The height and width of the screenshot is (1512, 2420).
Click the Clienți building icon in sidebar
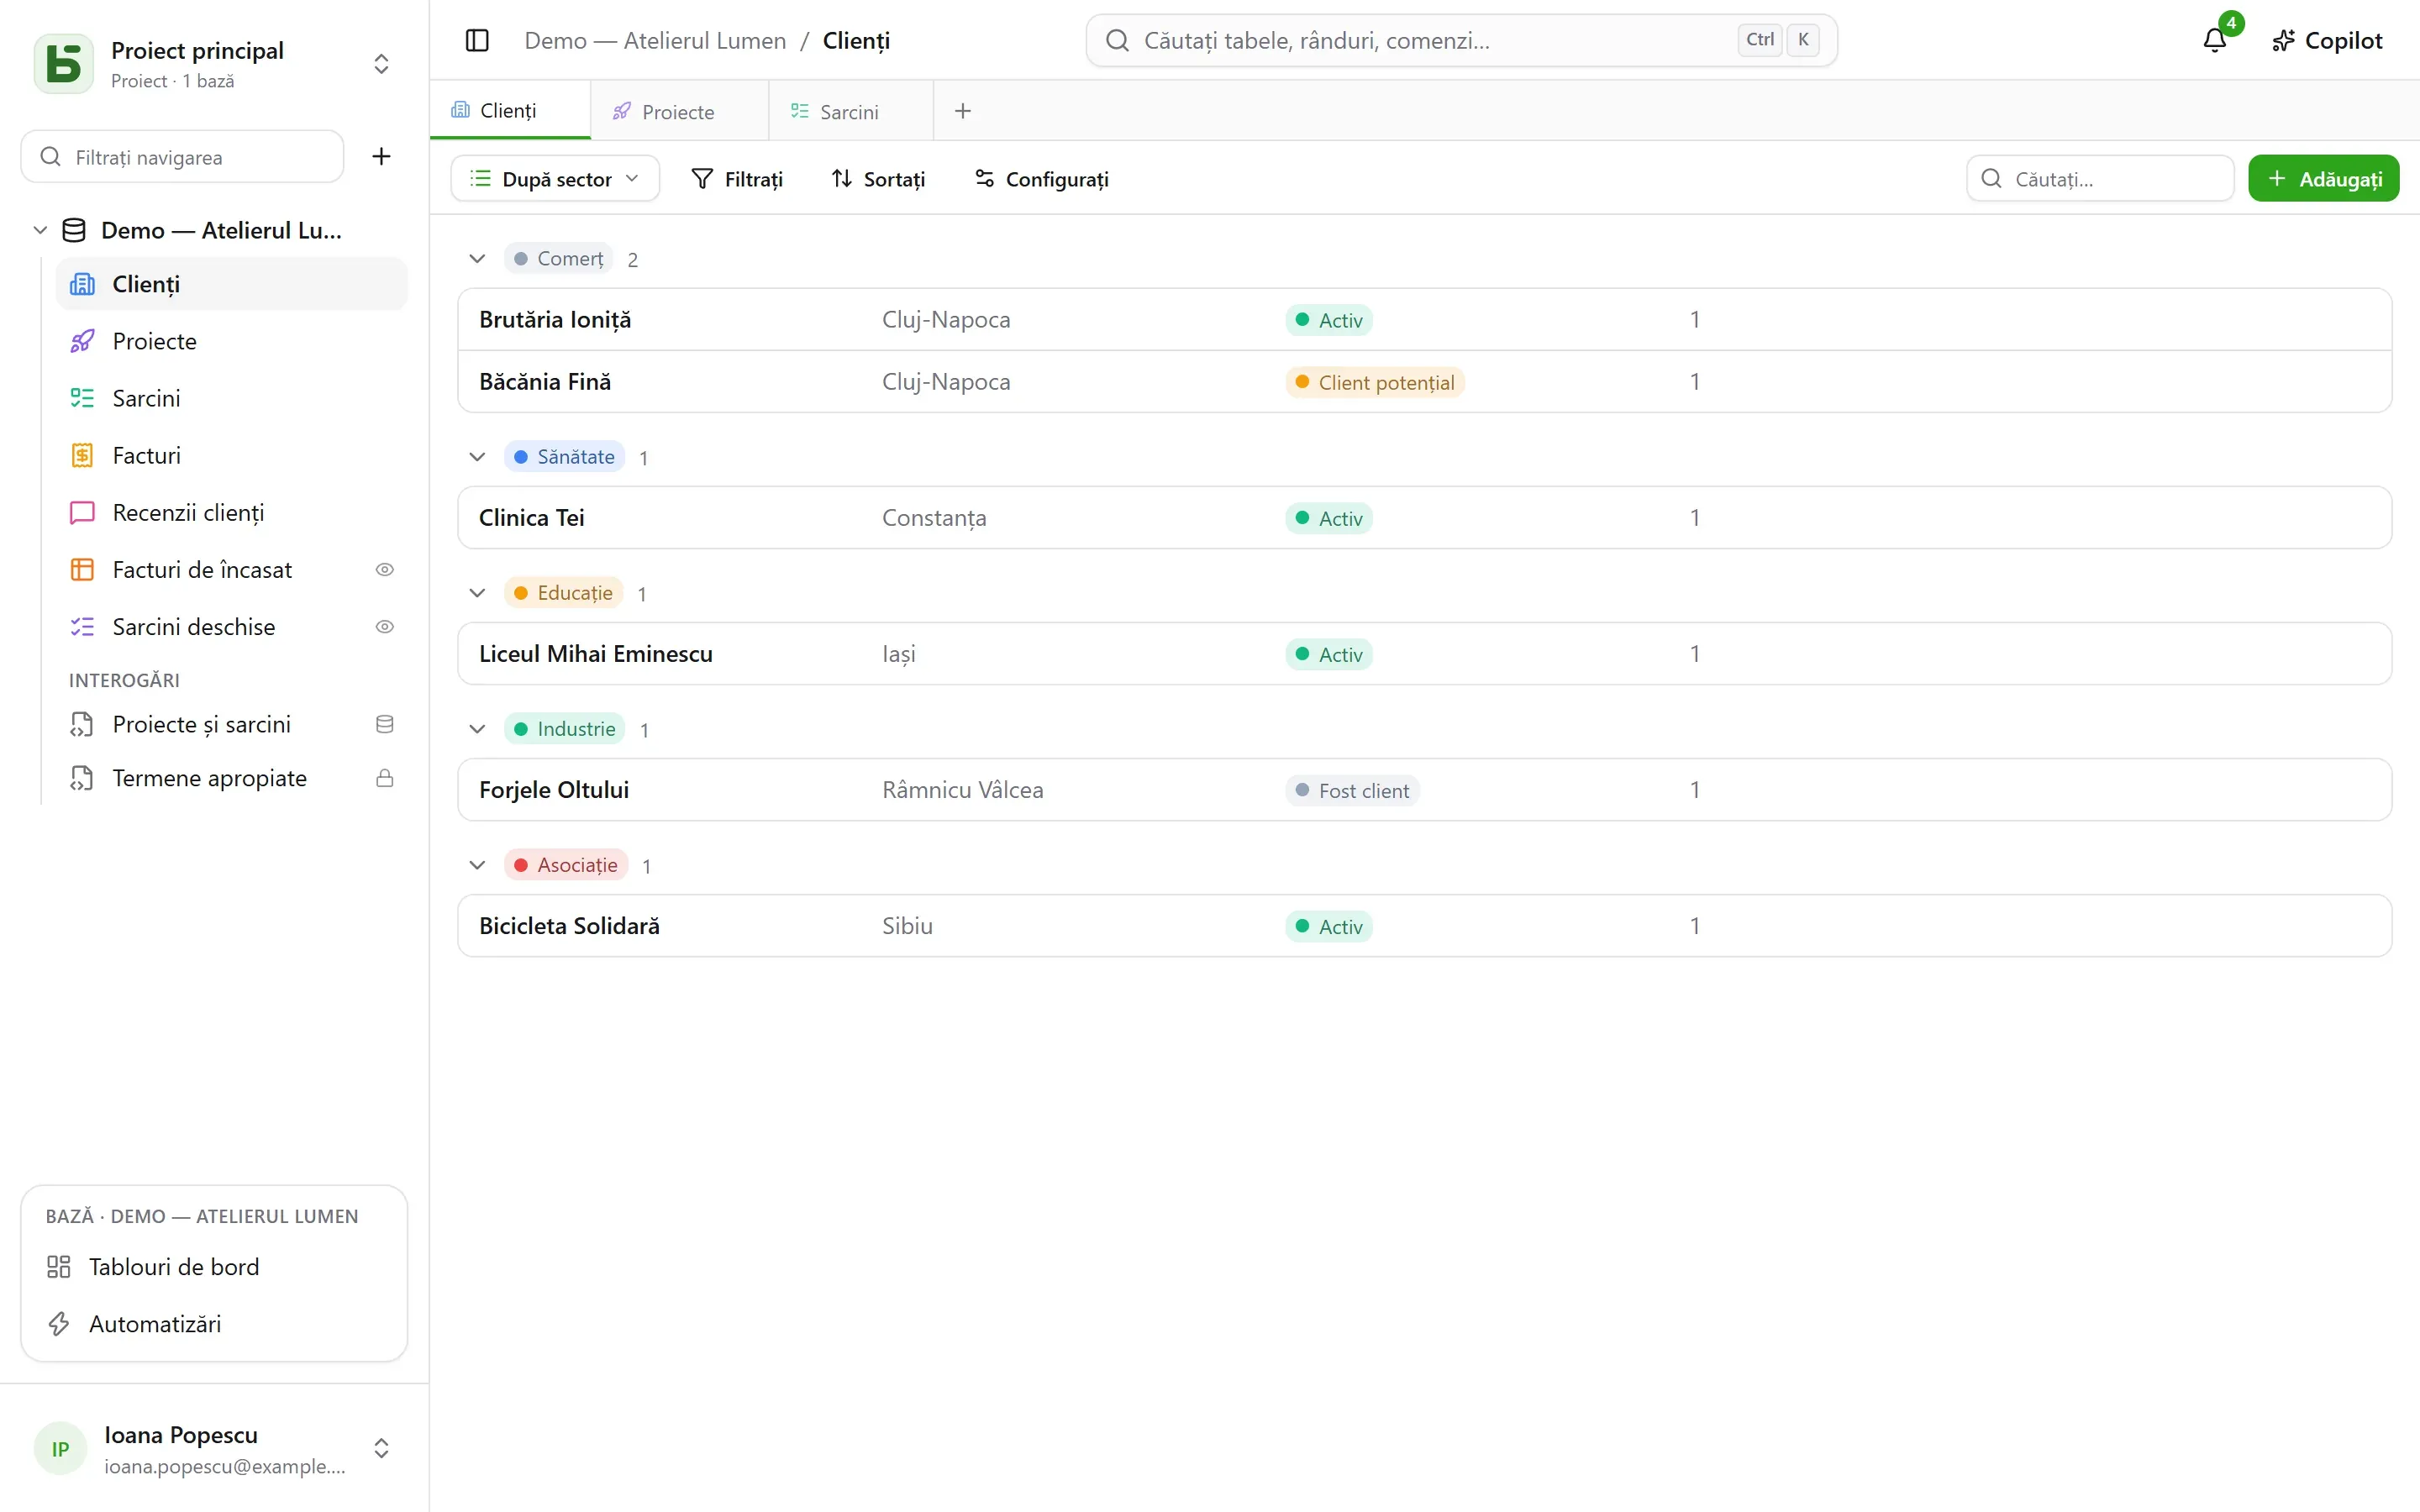click(x=82, y=284)
